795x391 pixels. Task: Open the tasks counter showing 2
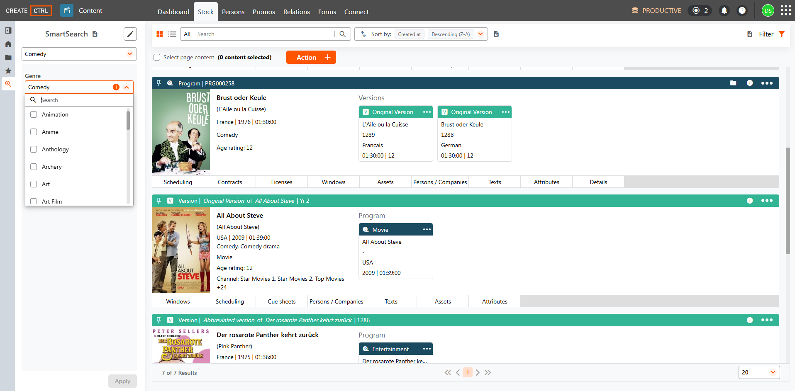(x=700, y=10)
